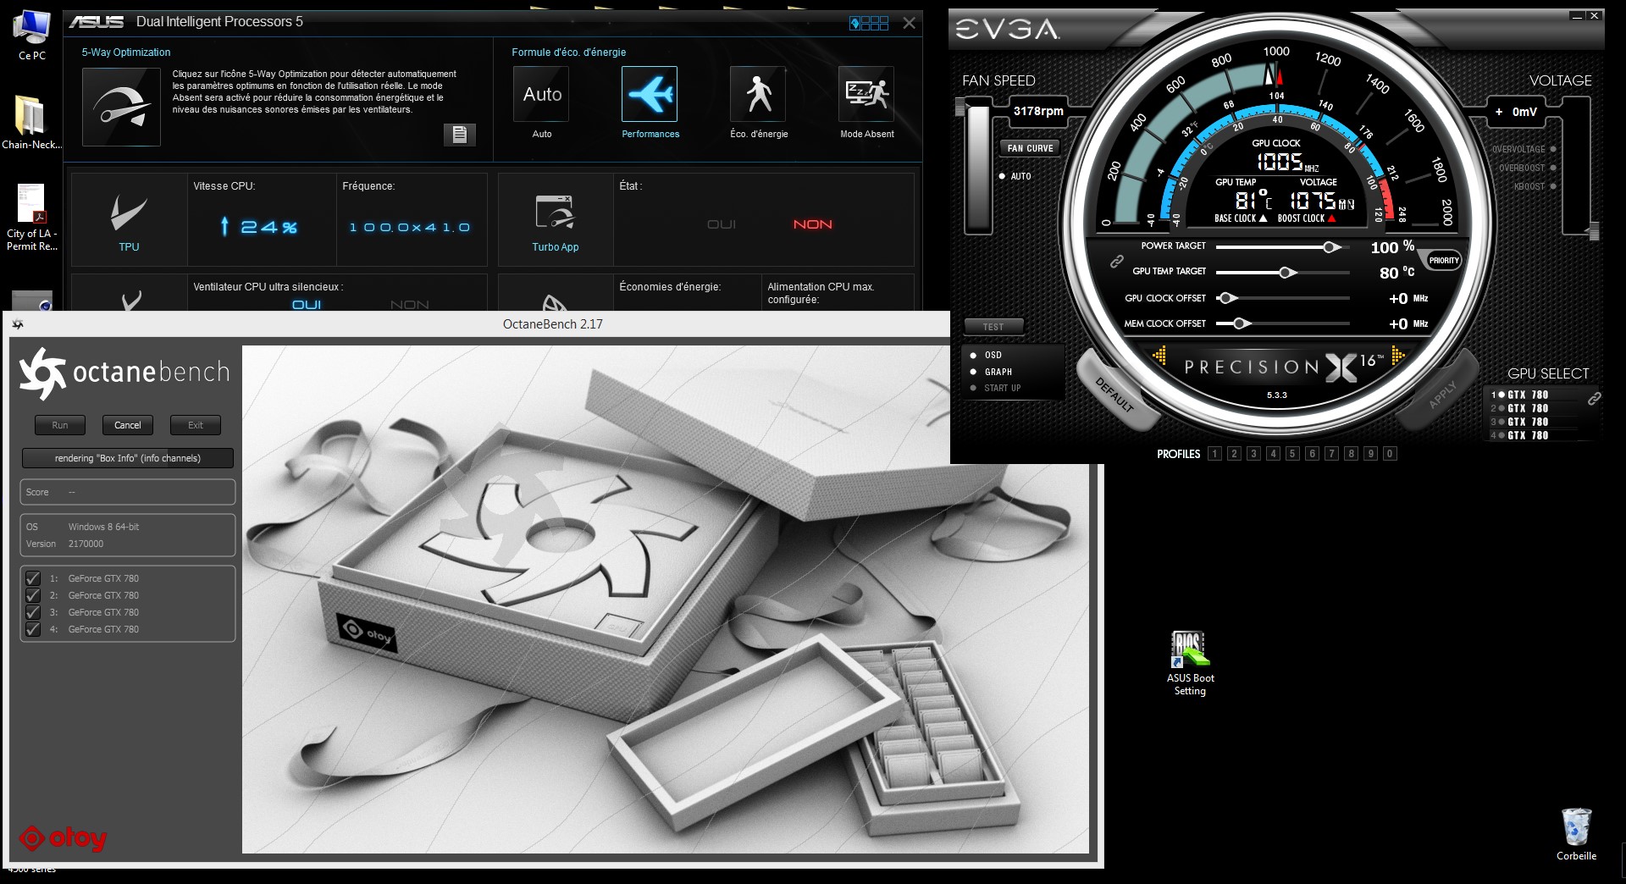The height and width of the screenshot is (884, 1626).
Task: Open the TPU section icon
Action: [129, 214]
